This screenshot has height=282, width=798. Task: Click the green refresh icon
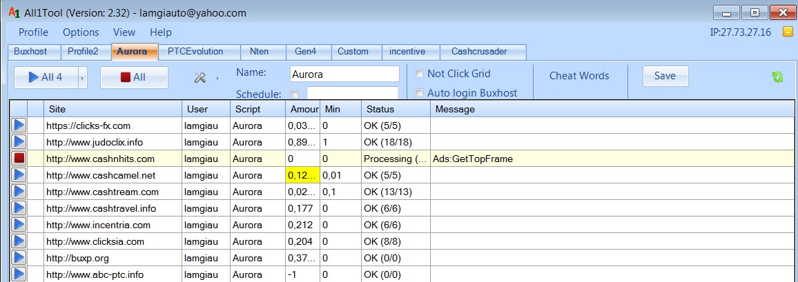777,77
